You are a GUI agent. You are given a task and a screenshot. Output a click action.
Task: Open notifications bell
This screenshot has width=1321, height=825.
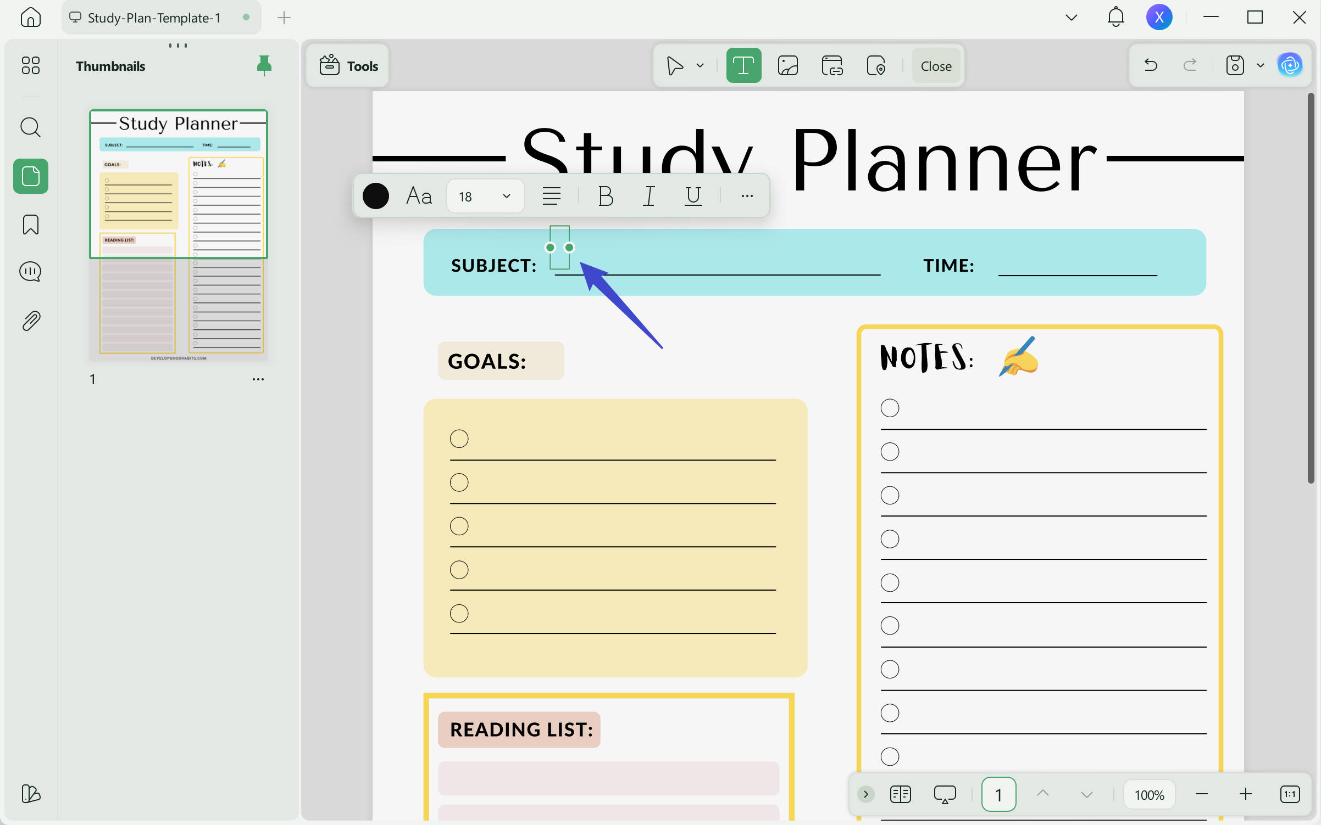click(x=1115, y=18)
